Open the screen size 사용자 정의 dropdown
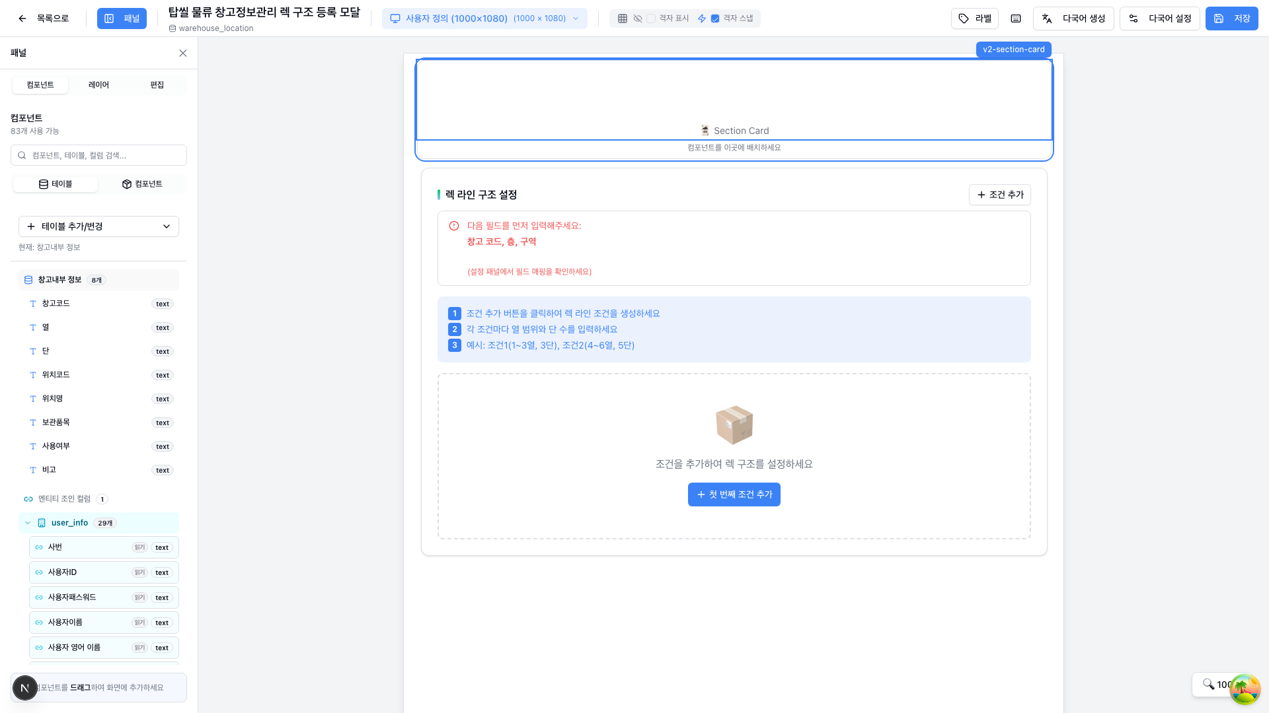Screen dimensions: 1269x713 click(484, 18)
